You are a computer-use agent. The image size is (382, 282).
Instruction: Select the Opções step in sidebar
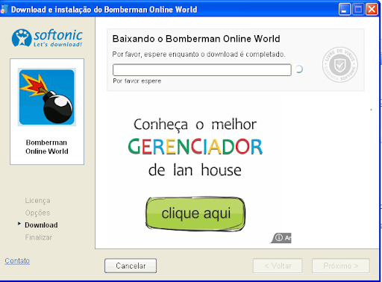pyautogui.click(x=37, y=213)
